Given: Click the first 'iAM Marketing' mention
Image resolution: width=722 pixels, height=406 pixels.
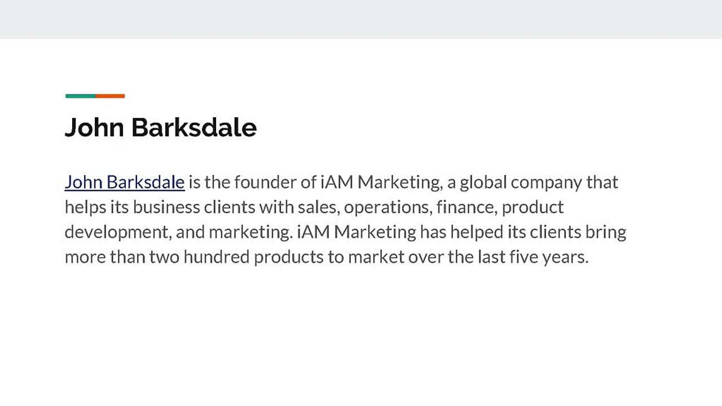Looking at the screenshot, I should (380, 182).
